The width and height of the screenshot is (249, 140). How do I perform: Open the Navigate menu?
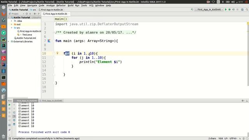tap(32, 5)
